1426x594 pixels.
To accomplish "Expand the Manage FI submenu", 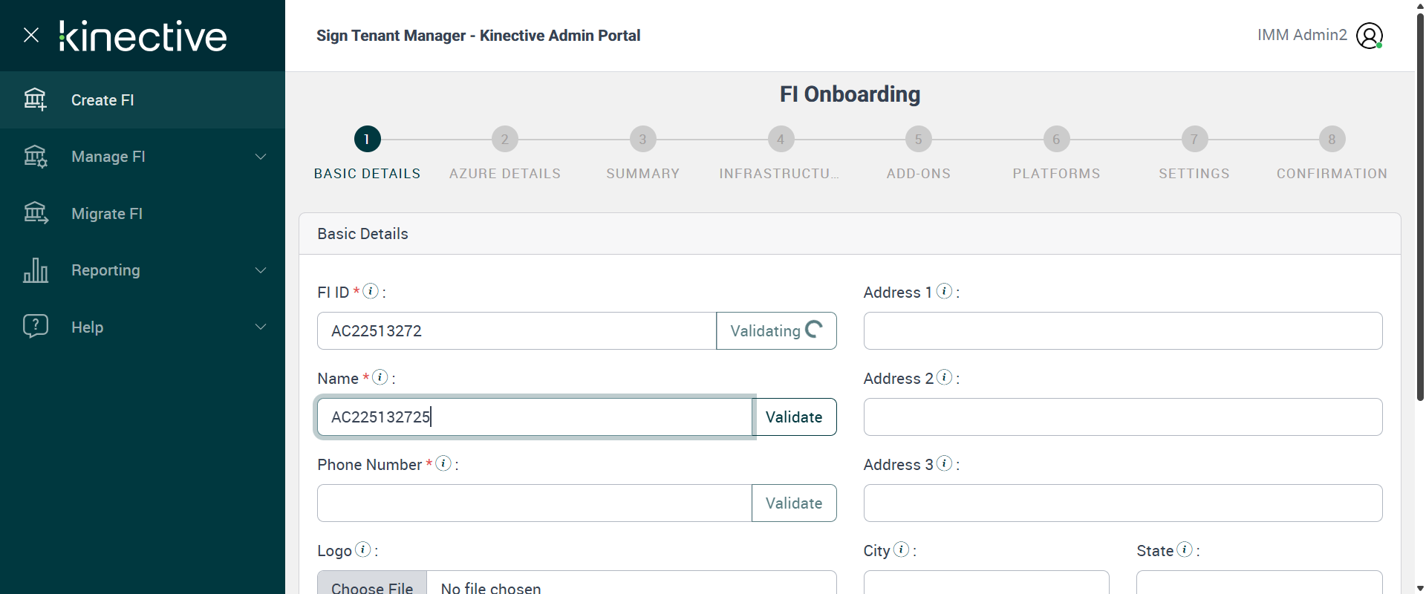I will (261, 157).
